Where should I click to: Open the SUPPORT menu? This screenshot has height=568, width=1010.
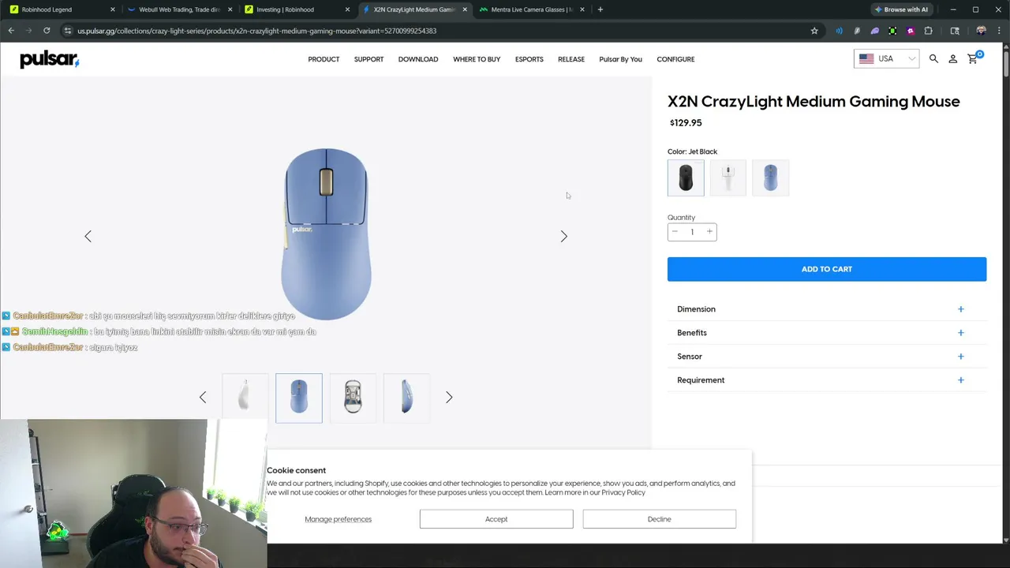pos(368,59)
